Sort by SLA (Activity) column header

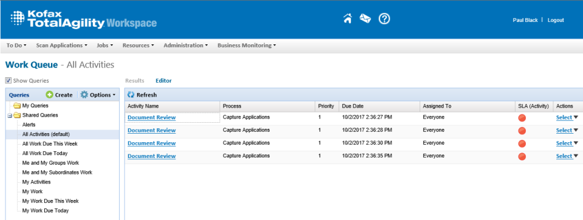click(534, 106)
